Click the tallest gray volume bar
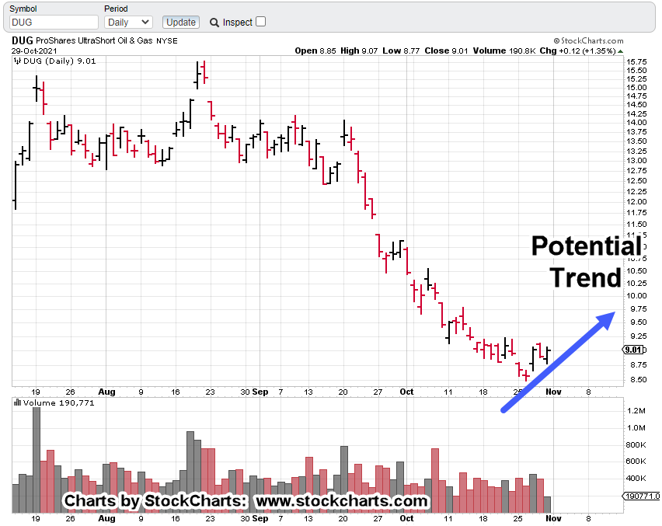The image size is (662, 526). [36, 458]
